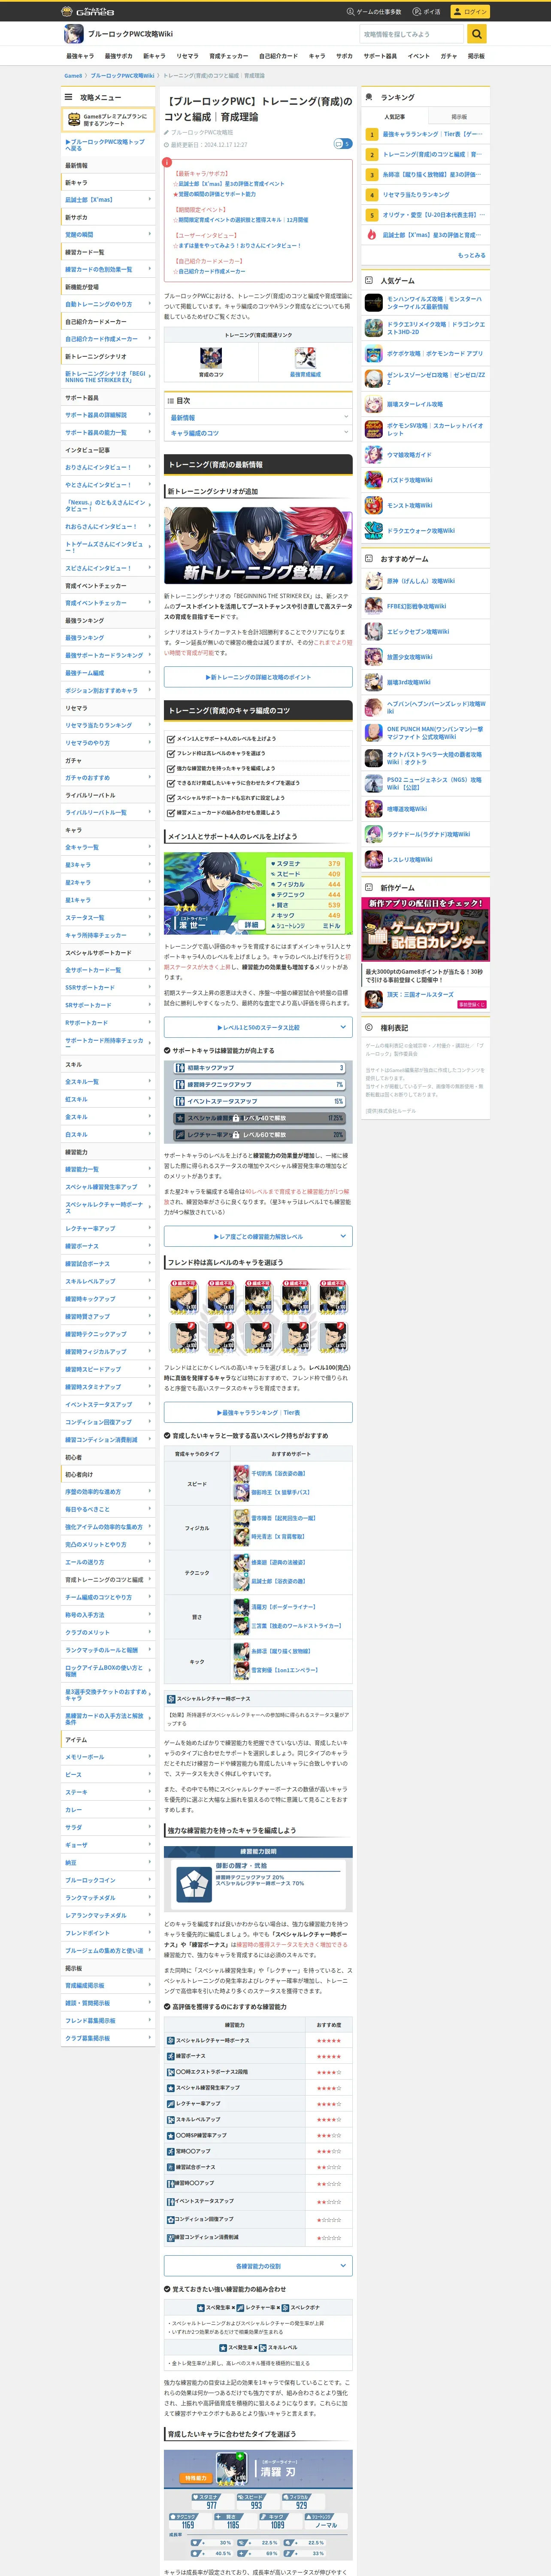Screen dimensions: 551x2576
Task: Open 最強キャラ in the top navigation
Action: pos(80,56)
